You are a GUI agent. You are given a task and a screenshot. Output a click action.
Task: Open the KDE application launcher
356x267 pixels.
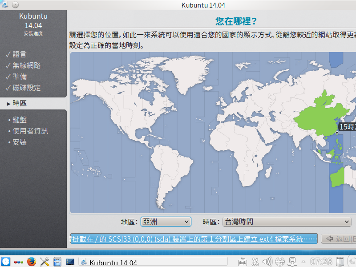[5, 262]
